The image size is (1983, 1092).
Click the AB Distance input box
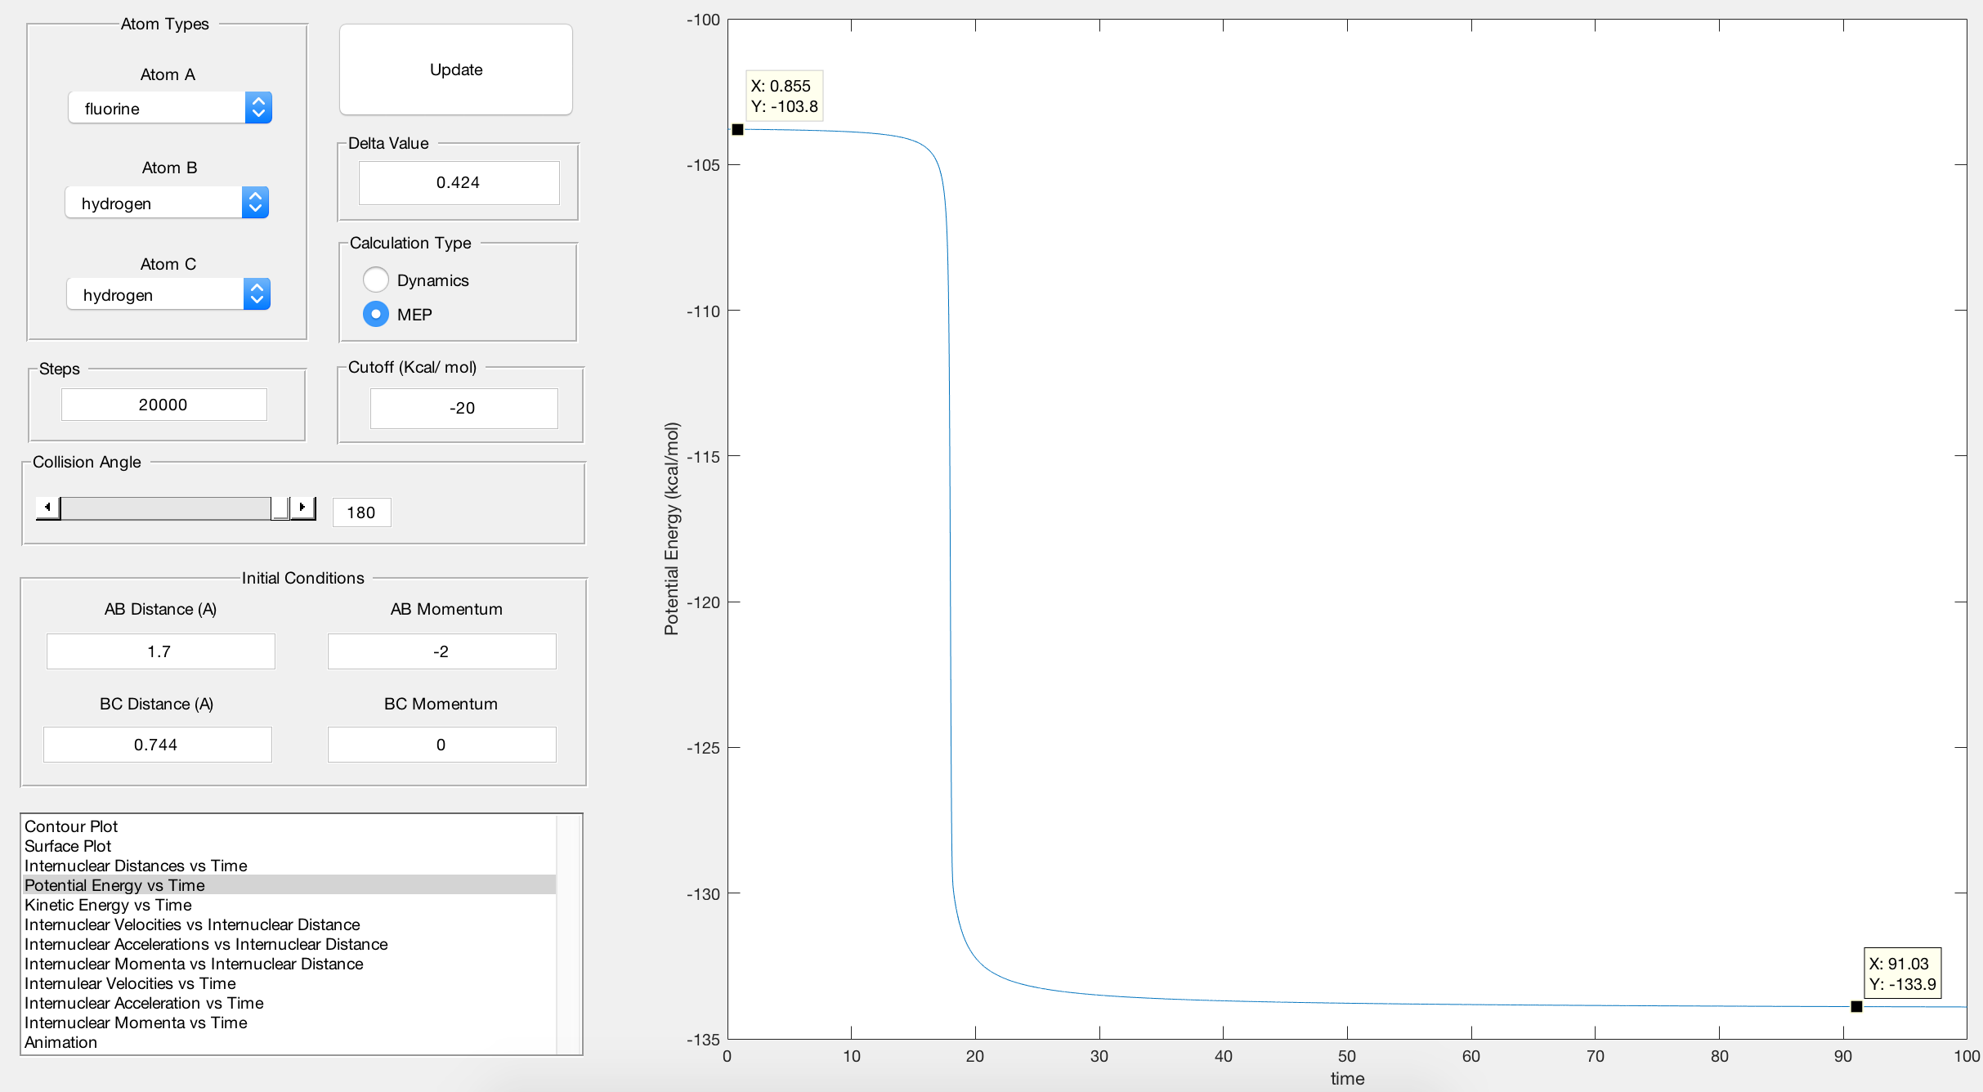[160, 651]
